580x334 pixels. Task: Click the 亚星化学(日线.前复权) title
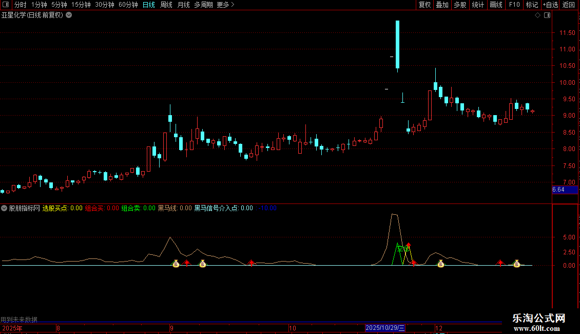click(x=32, y=15)
